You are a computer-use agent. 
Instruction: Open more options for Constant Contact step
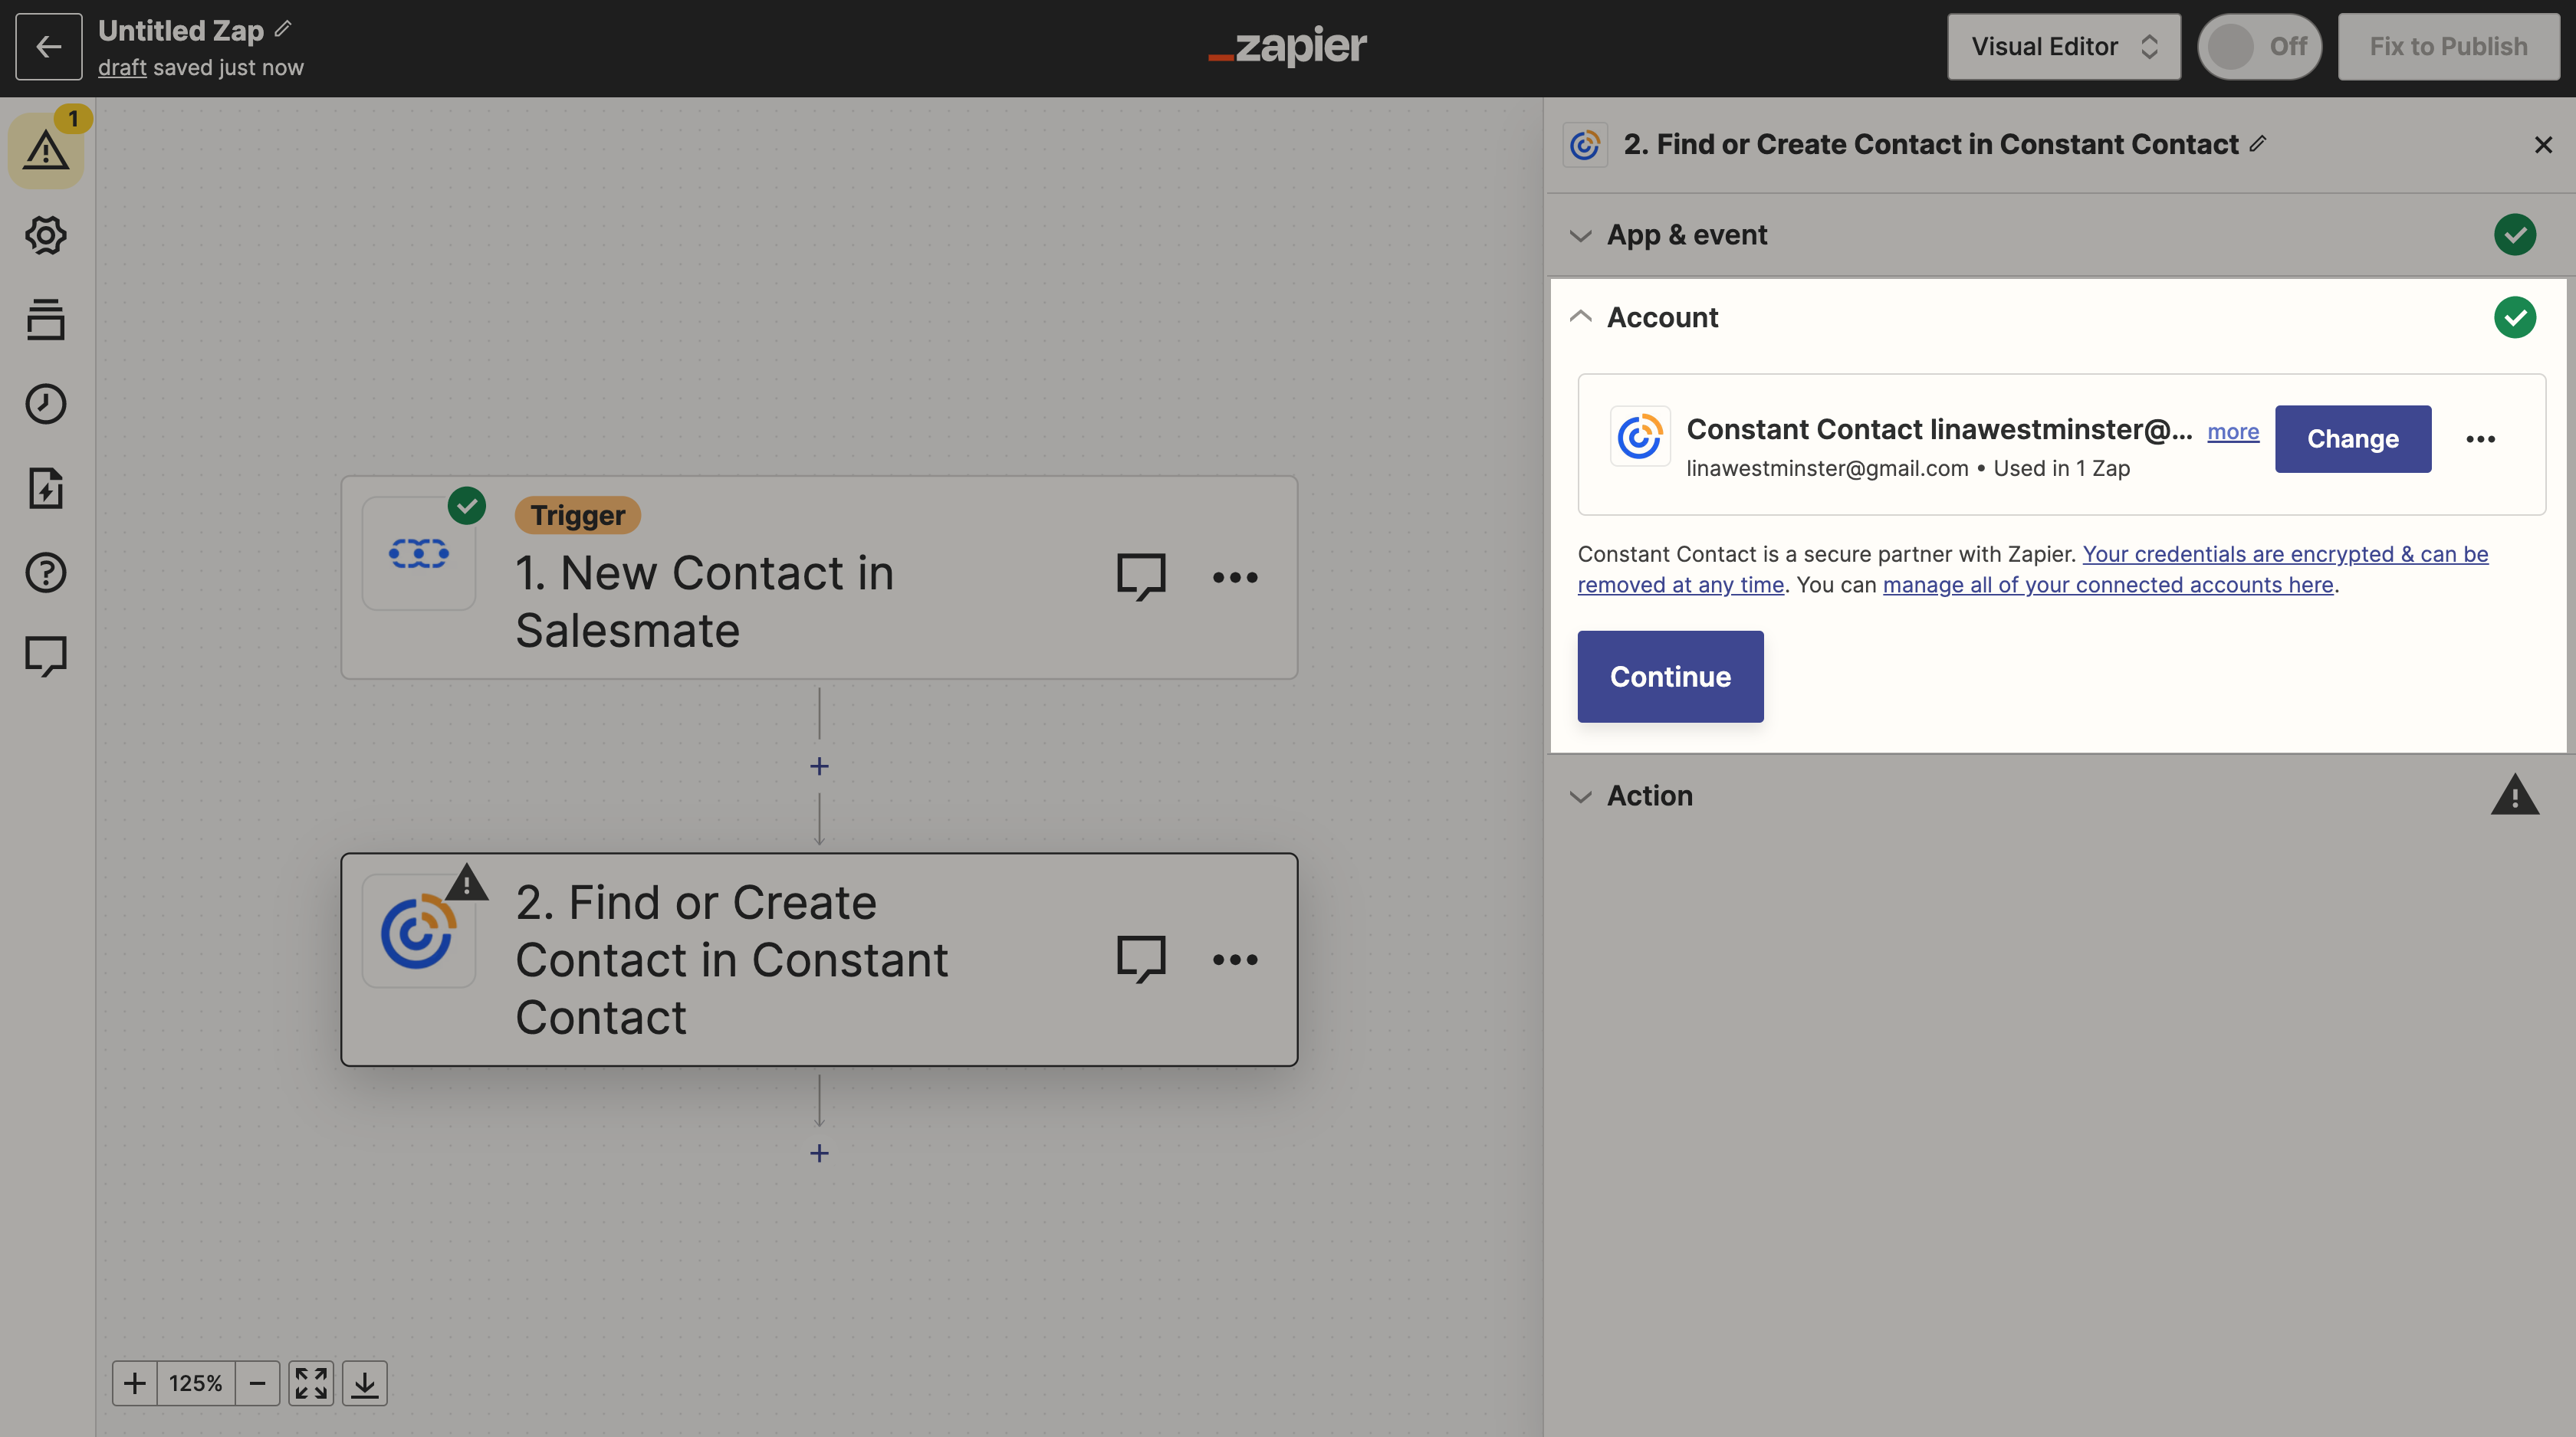[1235, 960]
